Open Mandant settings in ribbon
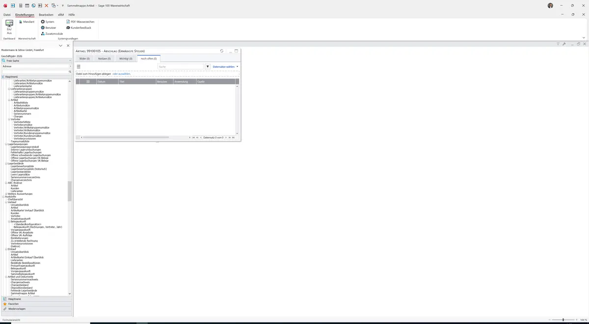This screenshot has width=589, height=324. click(27, 22)
